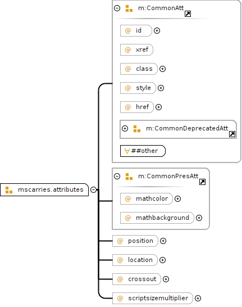The image size is (242, 307).
Task: Select the ##other wildcard node
Action: (143, 151)
